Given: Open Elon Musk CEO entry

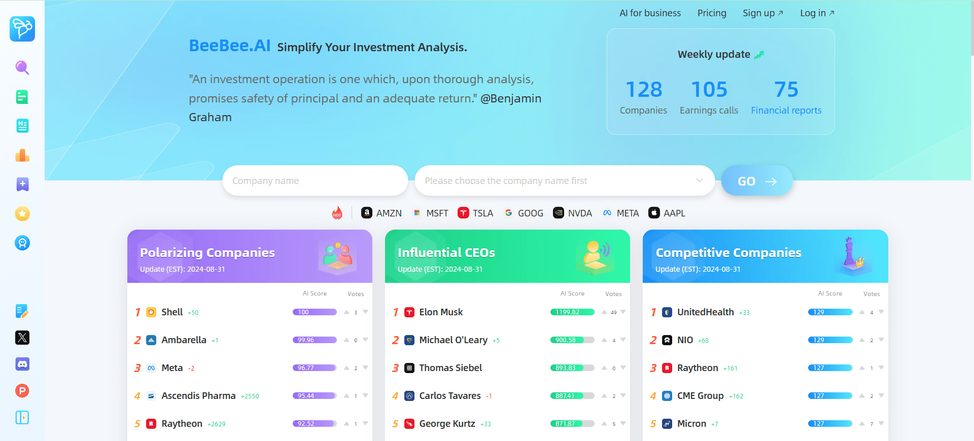Looking at the screenshot, I should click(441, 312).
